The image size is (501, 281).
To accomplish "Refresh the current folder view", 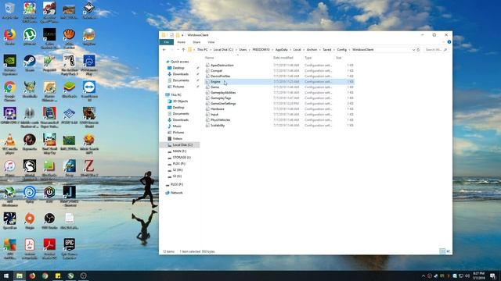I will (x=418, y=50).
